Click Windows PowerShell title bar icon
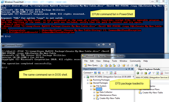This screenshot has height=102, width=169. coord(2,2)
